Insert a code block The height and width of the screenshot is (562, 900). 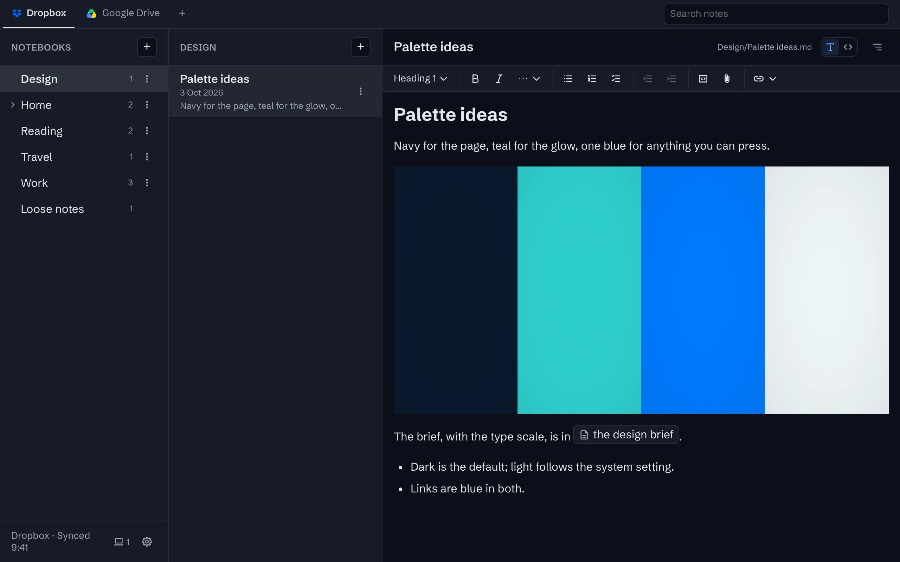pyautogui.click(x=703, y=79)
